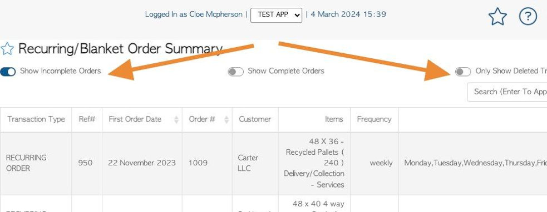Enable Show Complete Orders toggle
The height and width of the screenshot is (212, 547).
click(235, 72)
